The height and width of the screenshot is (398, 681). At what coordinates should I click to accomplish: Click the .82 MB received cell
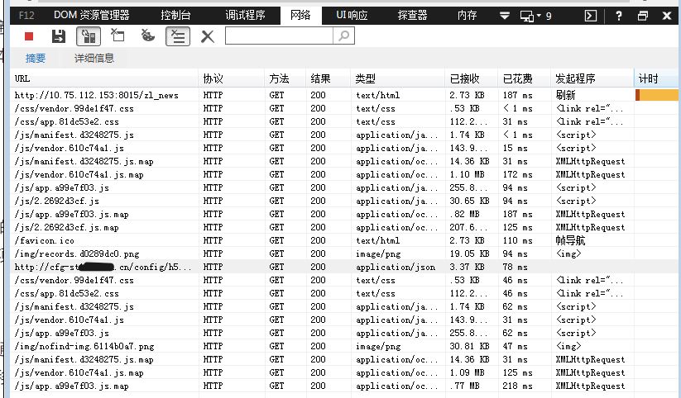point(465,214)
